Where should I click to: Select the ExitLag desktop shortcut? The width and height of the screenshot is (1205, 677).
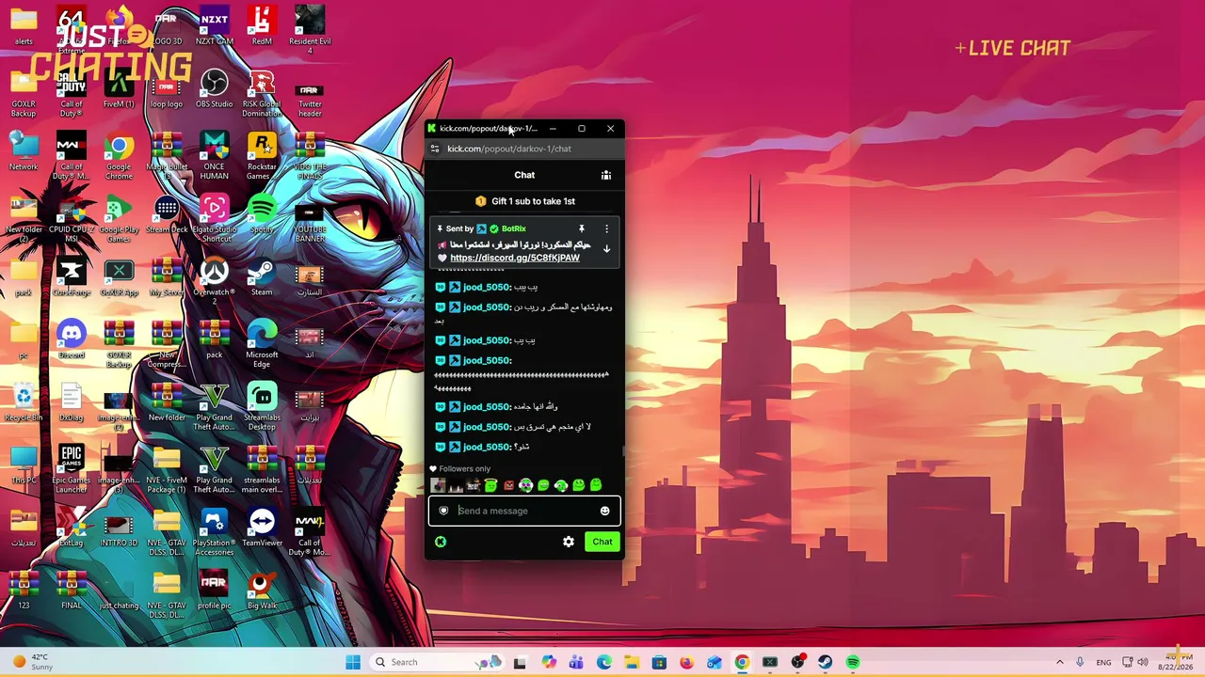click(72, 528)
